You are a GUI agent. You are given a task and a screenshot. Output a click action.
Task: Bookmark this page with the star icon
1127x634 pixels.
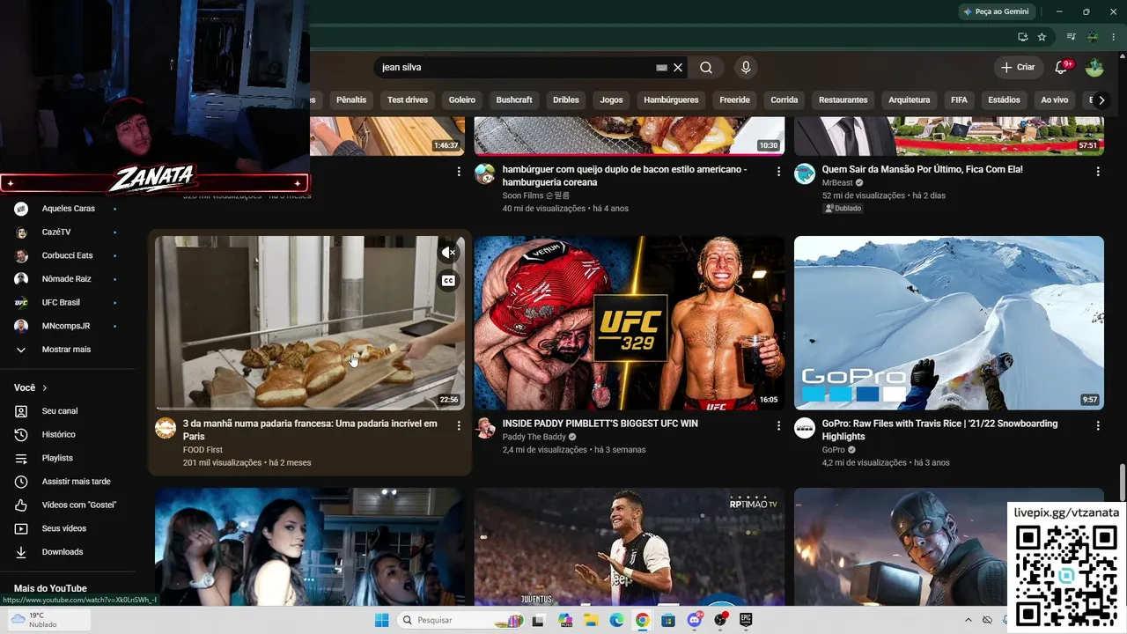tap(1042, 37)
